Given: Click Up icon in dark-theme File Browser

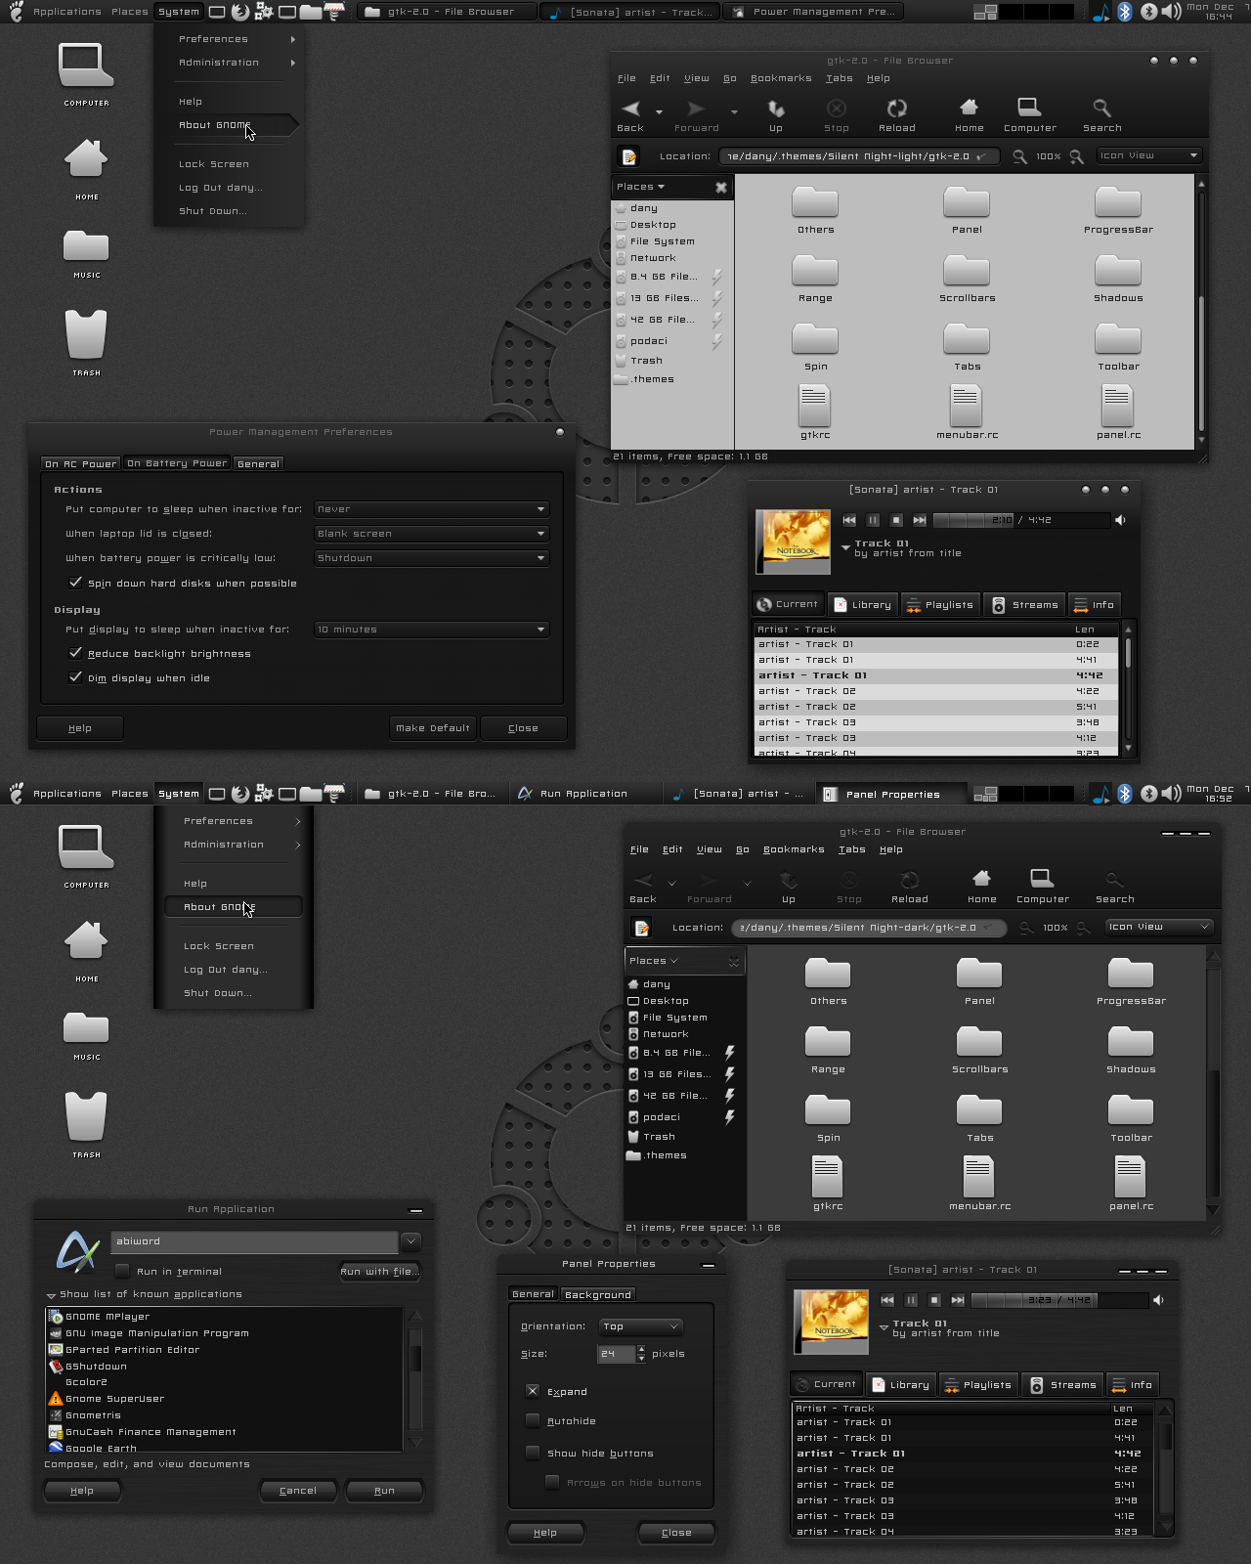Looking at the screenshot, I should (x=789, y=880).
